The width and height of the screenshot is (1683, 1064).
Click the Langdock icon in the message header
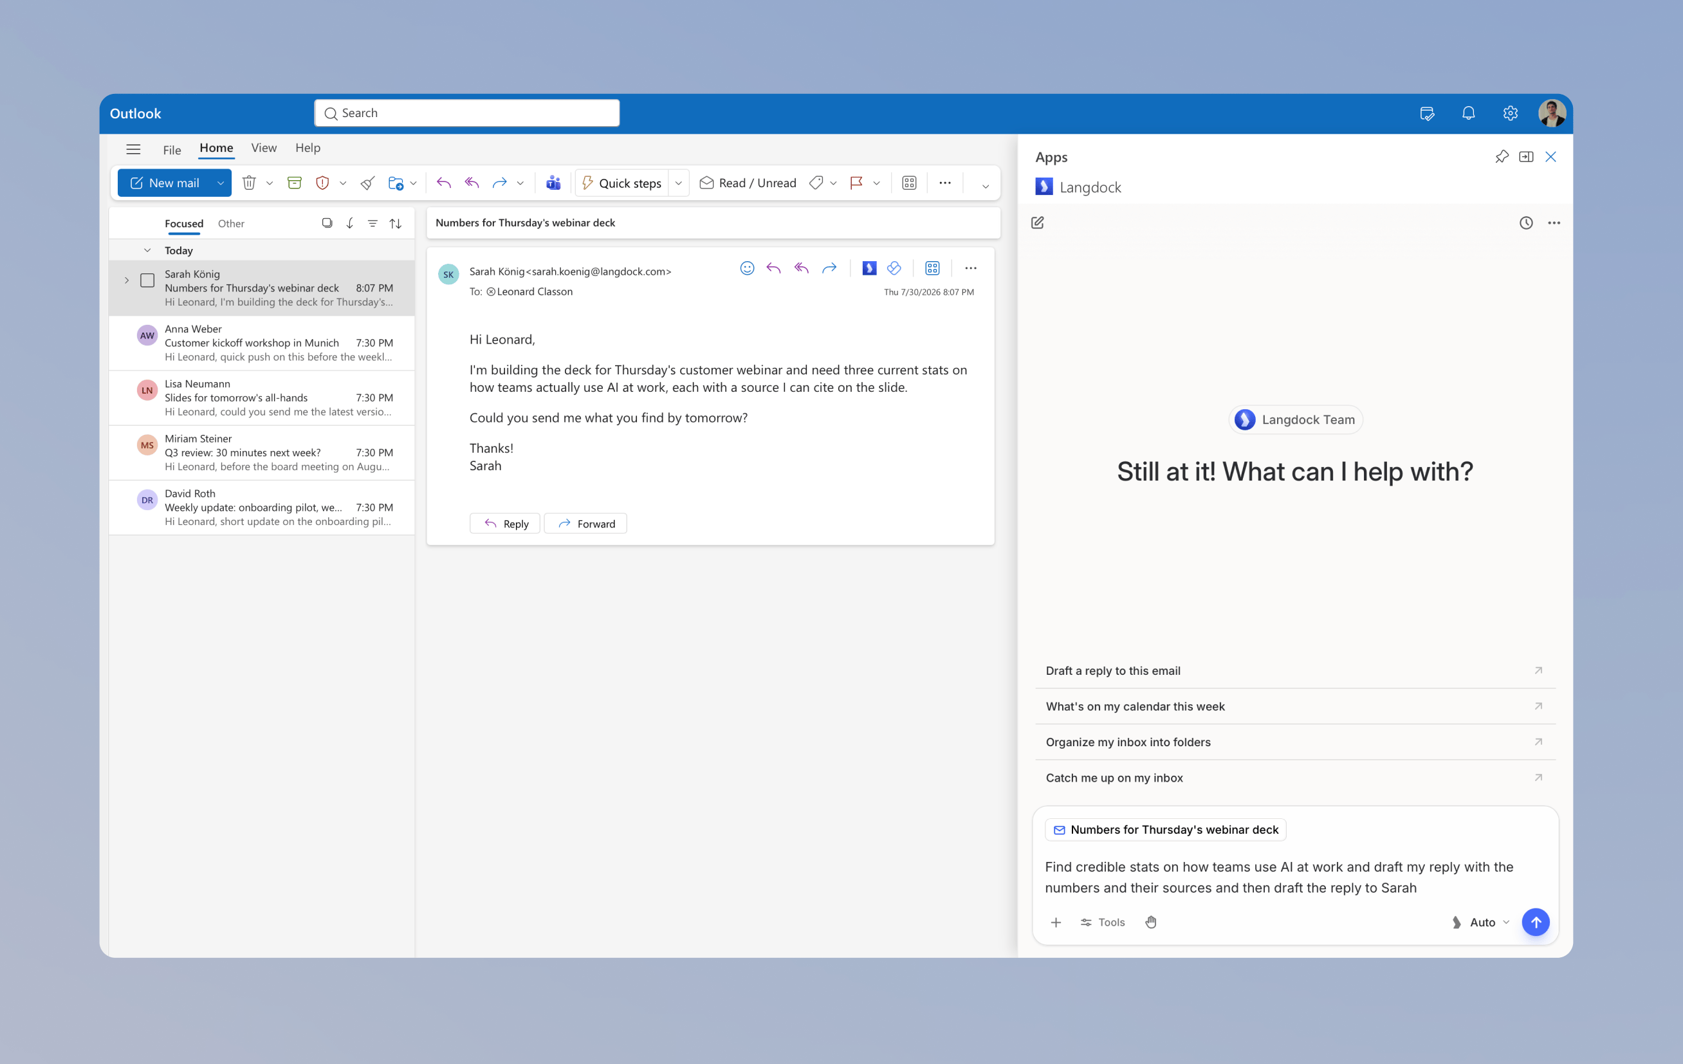[x=869, y=268]
